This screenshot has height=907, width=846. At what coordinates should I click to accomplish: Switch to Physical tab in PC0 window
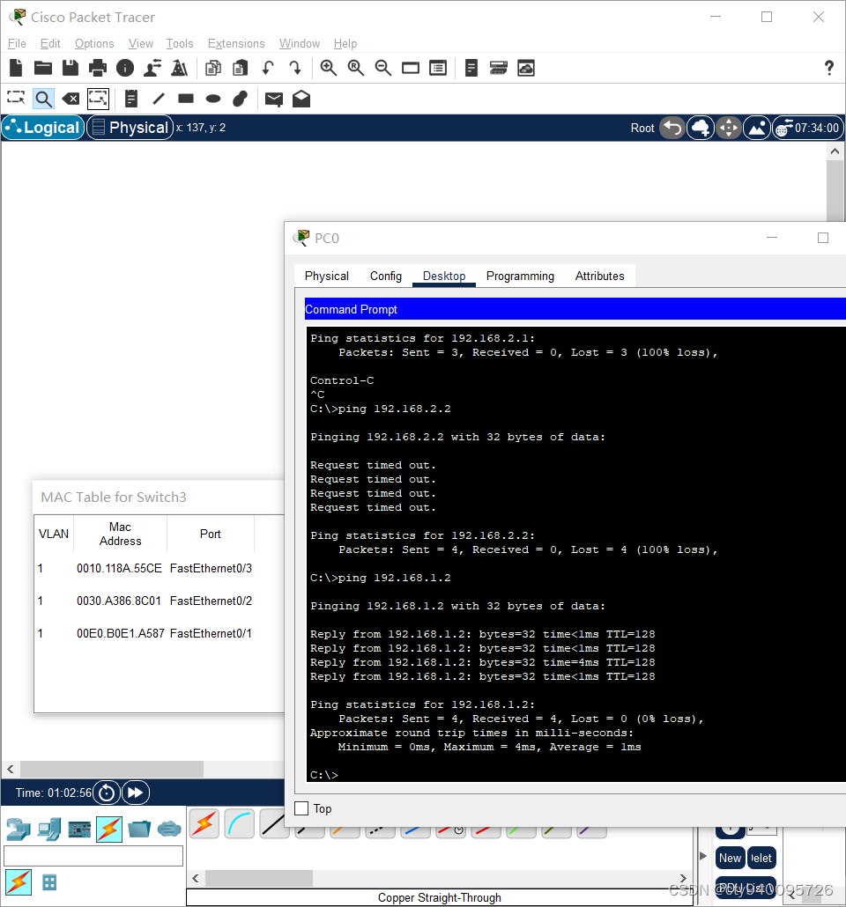[327, 276]
